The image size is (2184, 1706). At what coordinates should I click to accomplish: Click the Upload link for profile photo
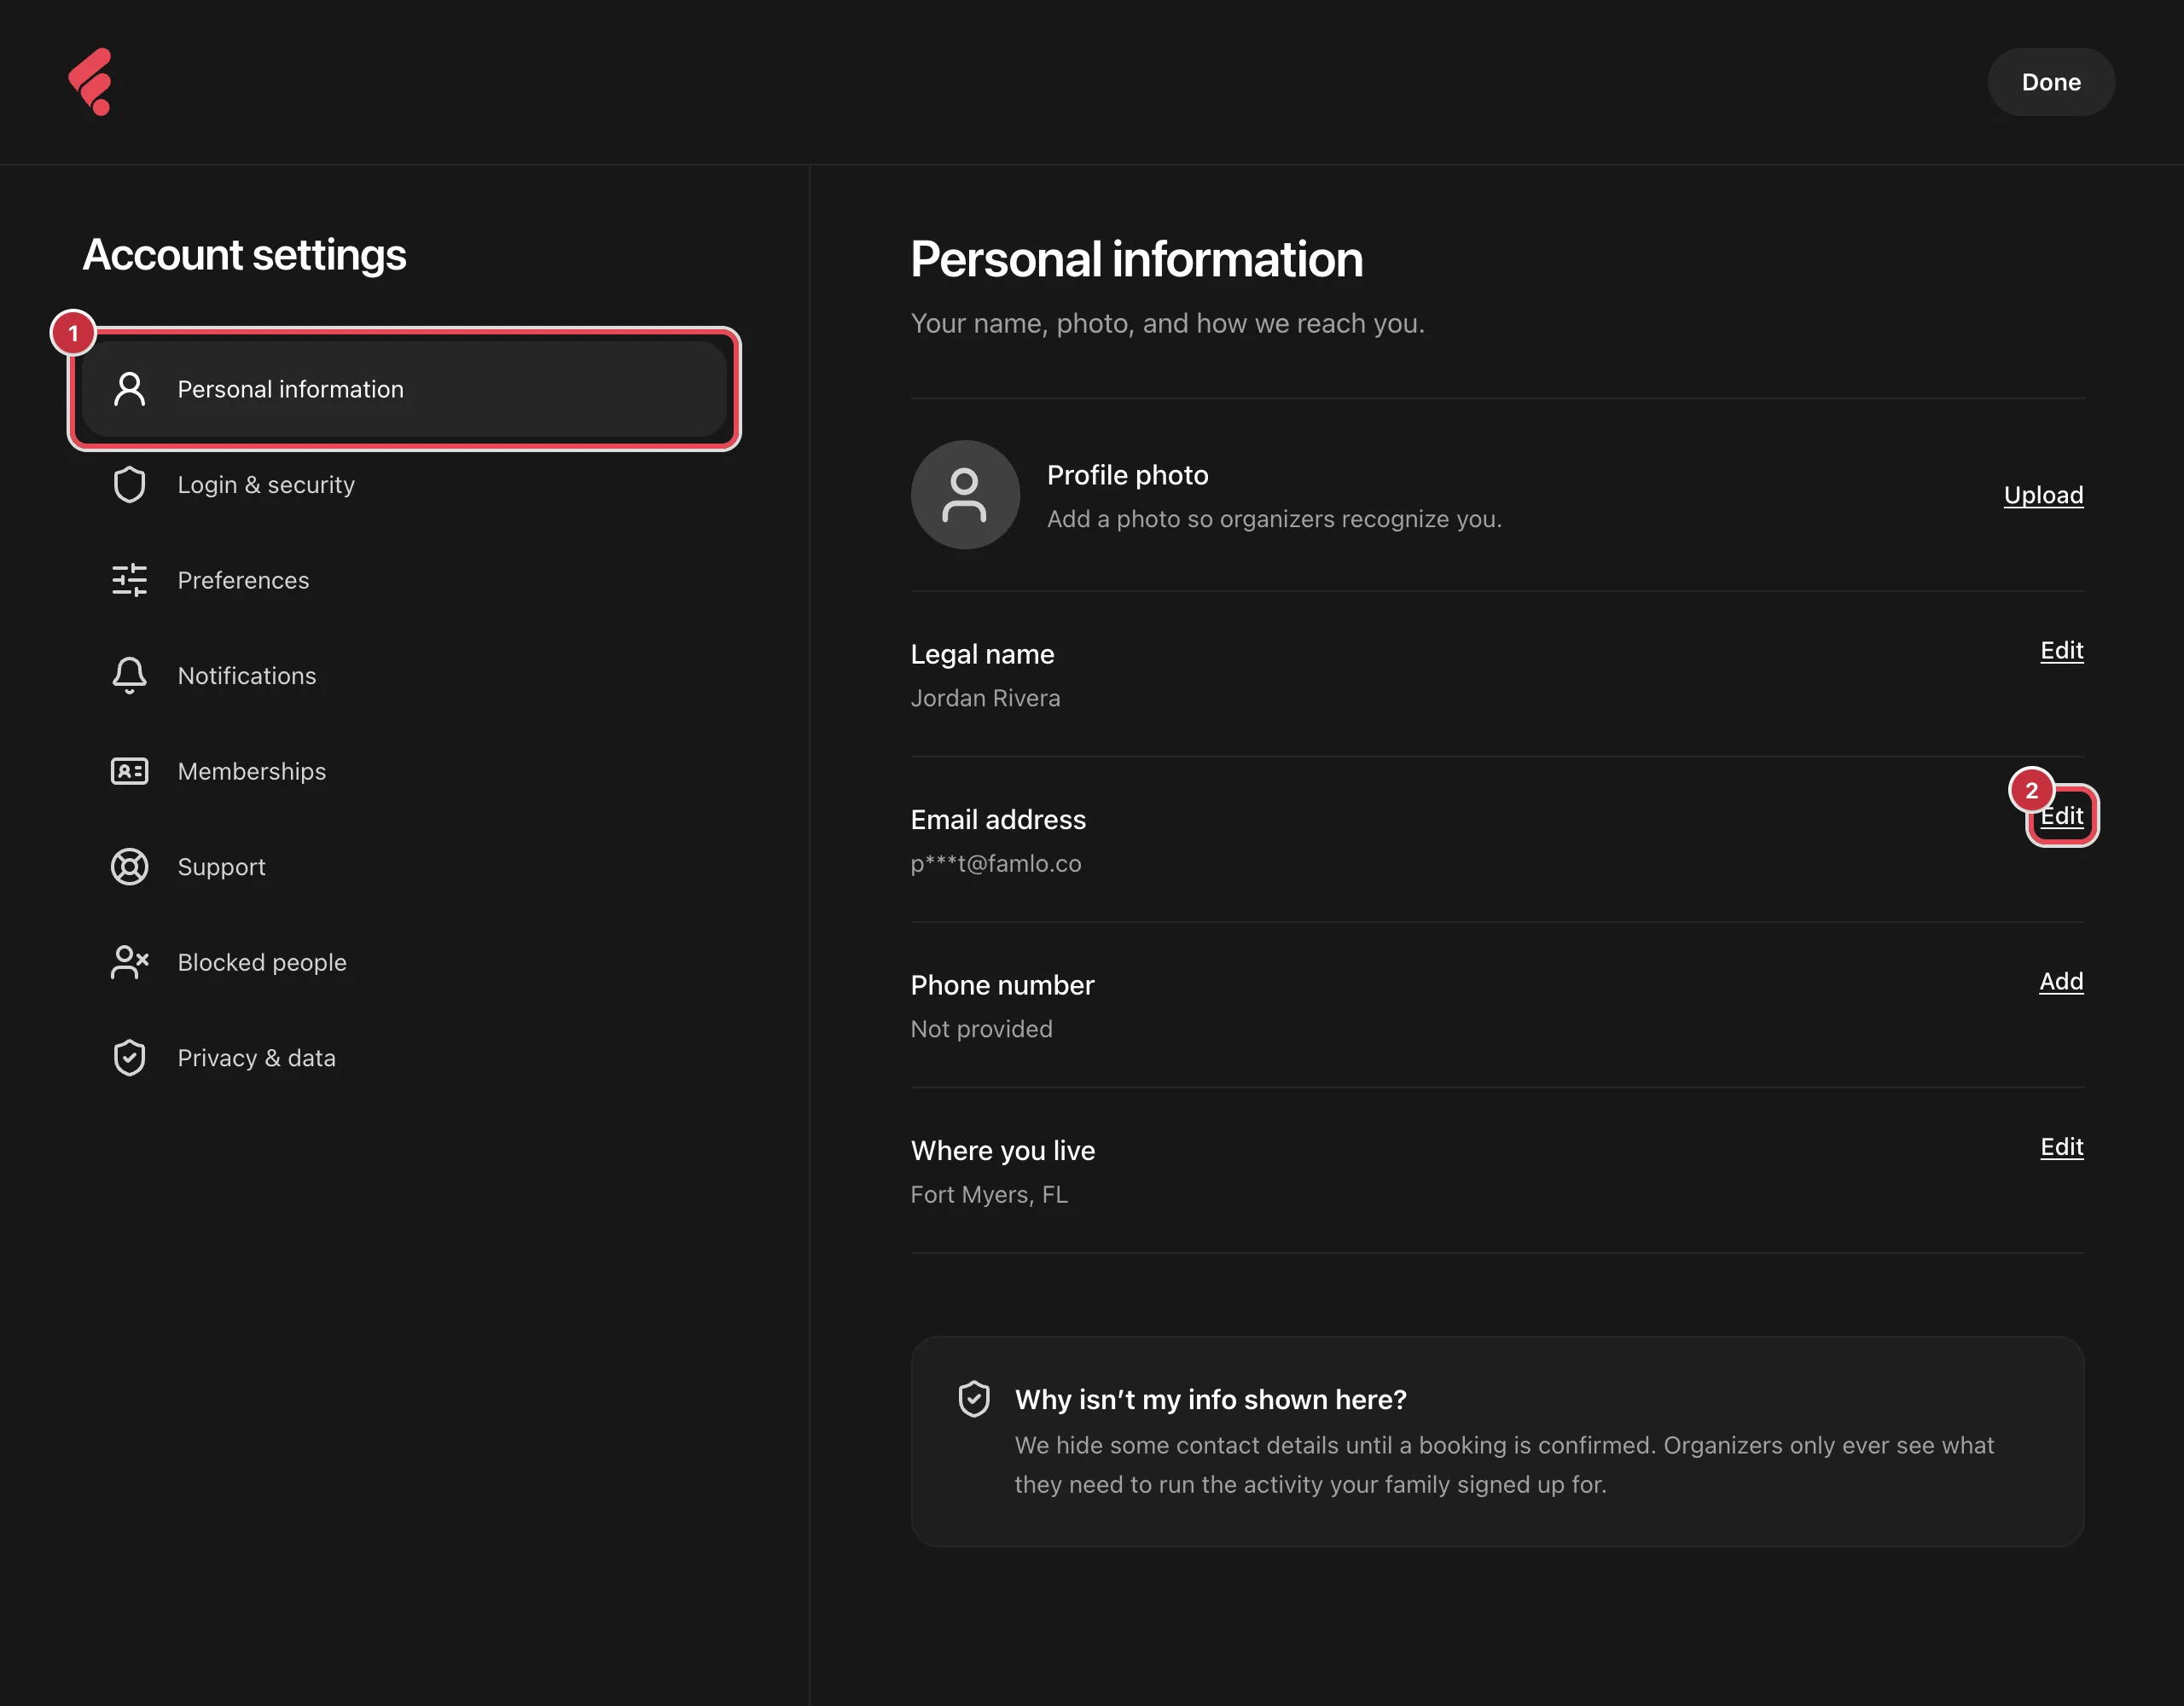point(2043,495)
